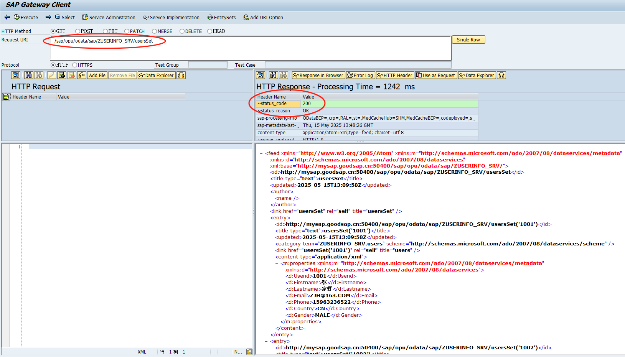Collapse the first entry element in the XML response
The width and height of the screenshot is (625, 357).
coord(266,217)
